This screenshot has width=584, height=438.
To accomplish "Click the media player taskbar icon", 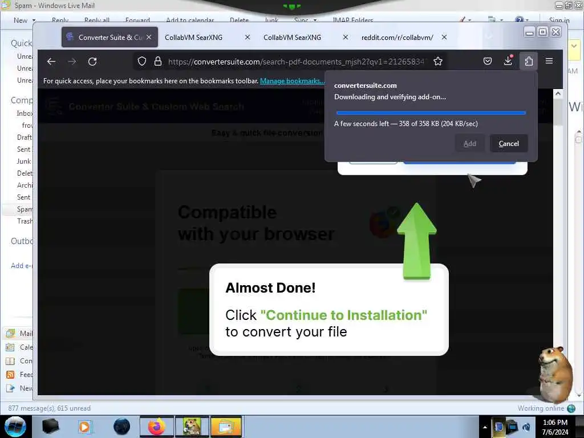I will pos(85,427).
